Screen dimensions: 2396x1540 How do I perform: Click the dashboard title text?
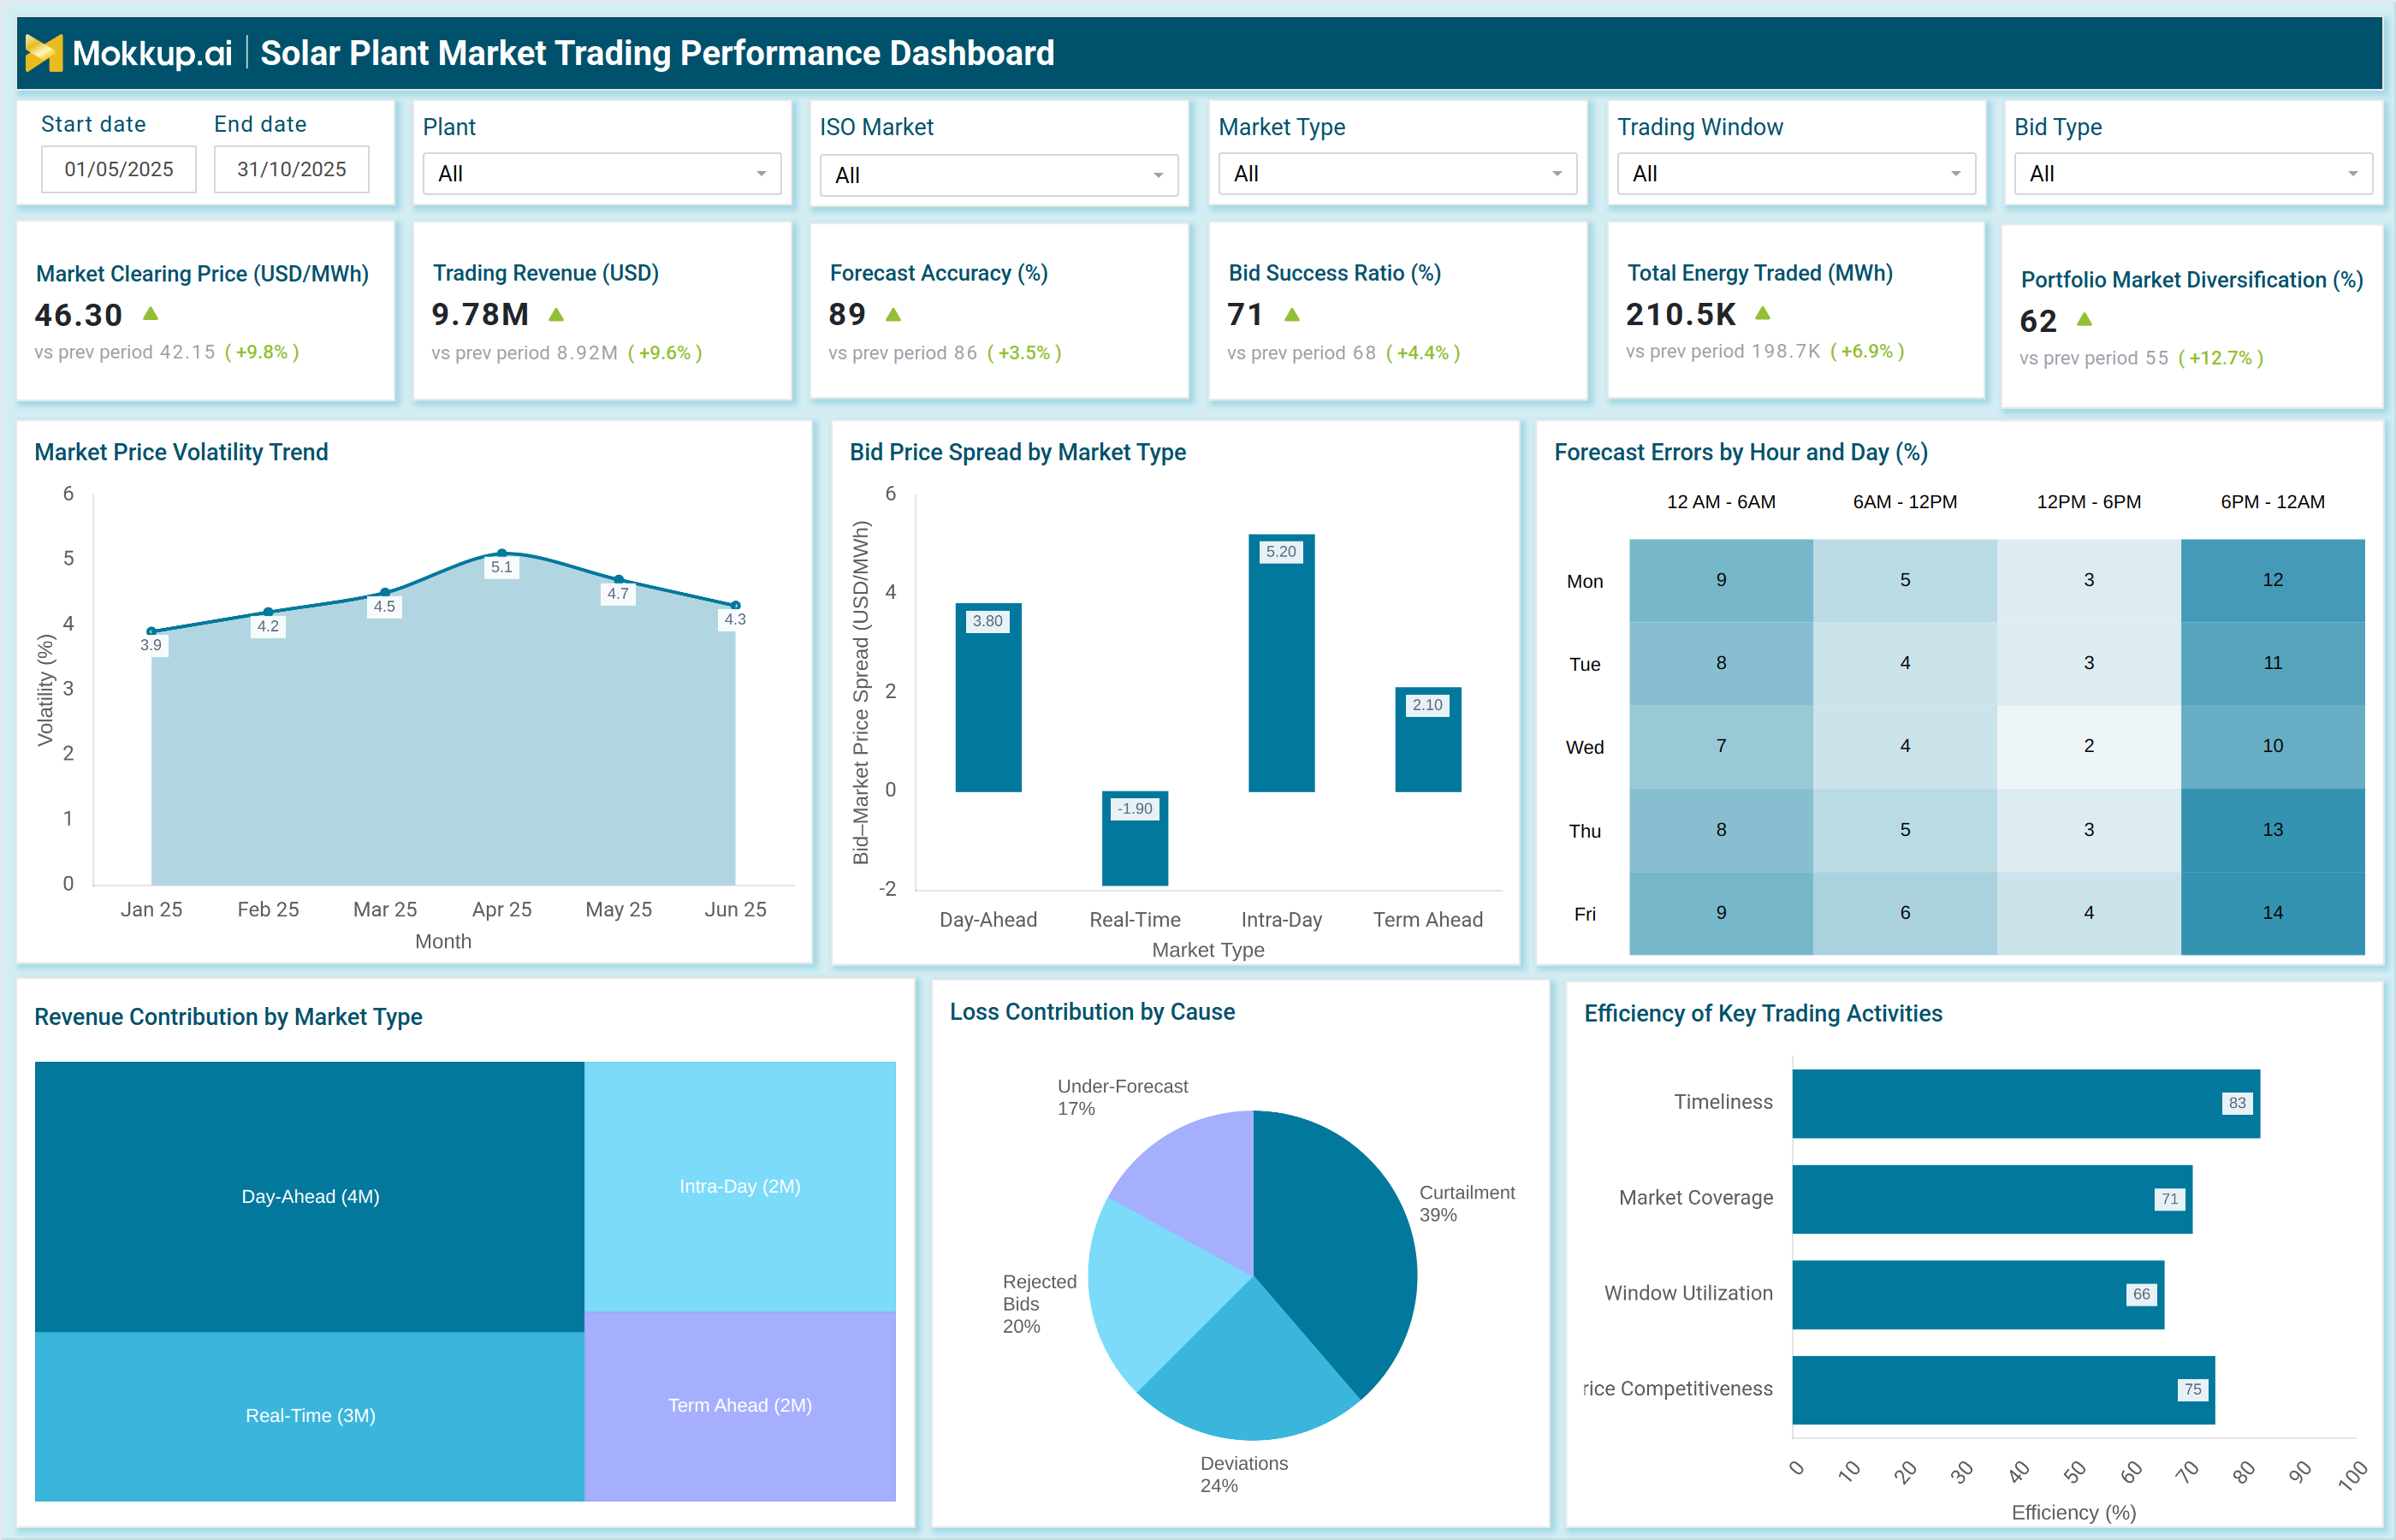[x=657, y=53]
